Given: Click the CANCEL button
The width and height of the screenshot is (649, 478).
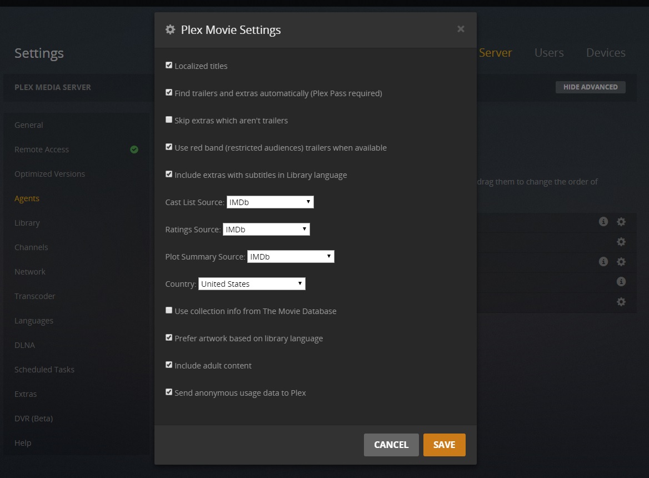Looking at the screenshot, I should (x=391, y=445).
